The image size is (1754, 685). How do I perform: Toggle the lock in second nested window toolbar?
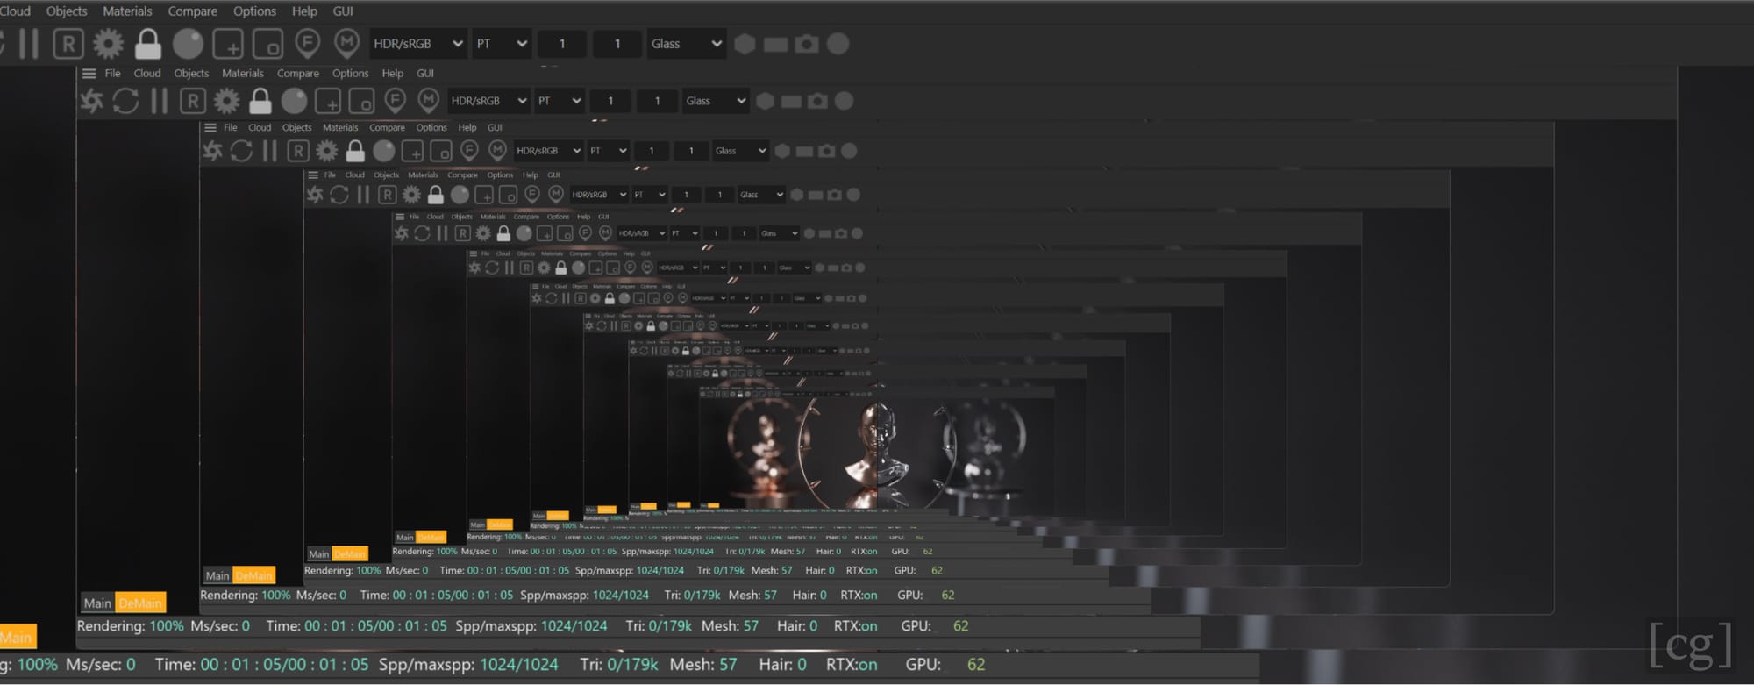pos(260,101)
